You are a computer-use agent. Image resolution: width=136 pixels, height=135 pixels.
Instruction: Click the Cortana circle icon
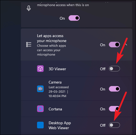[40, 109]
